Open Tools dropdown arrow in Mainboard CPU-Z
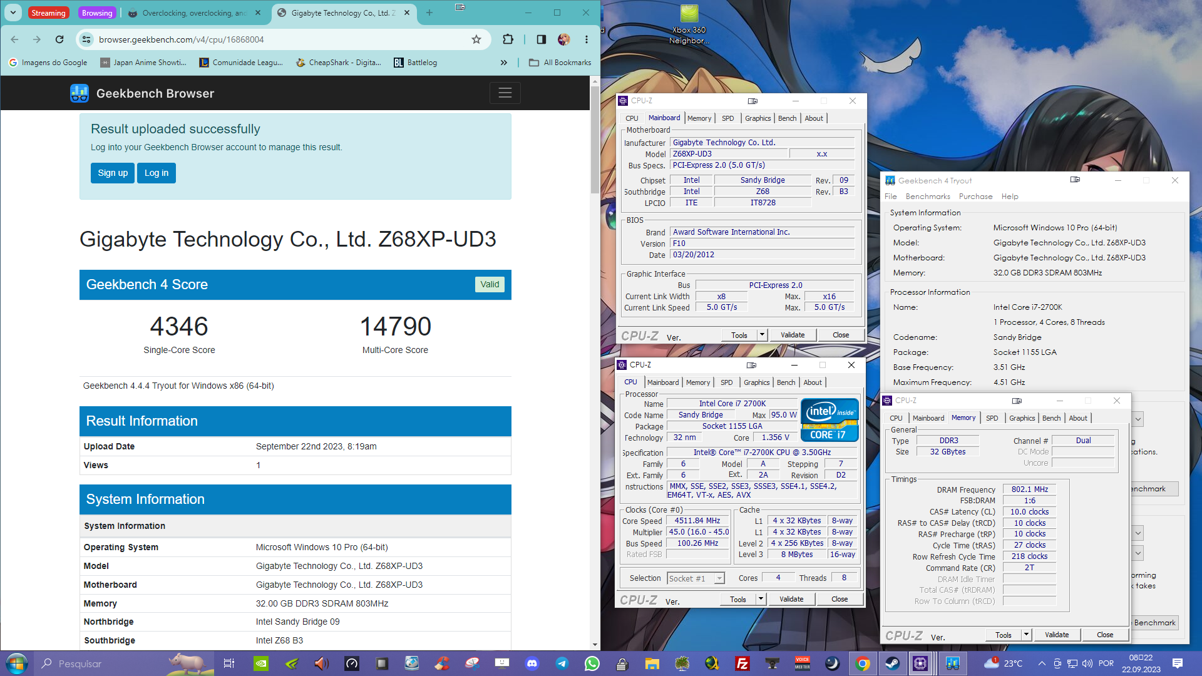The height and width of the screenshot is (676, 1202). [x=762, y=335]
